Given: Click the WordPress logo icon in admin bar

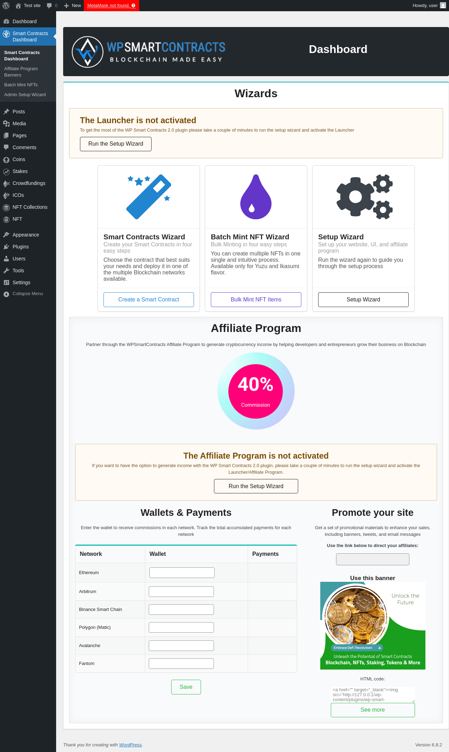Looking at the screenshot, I should click(x=6, y=6).
